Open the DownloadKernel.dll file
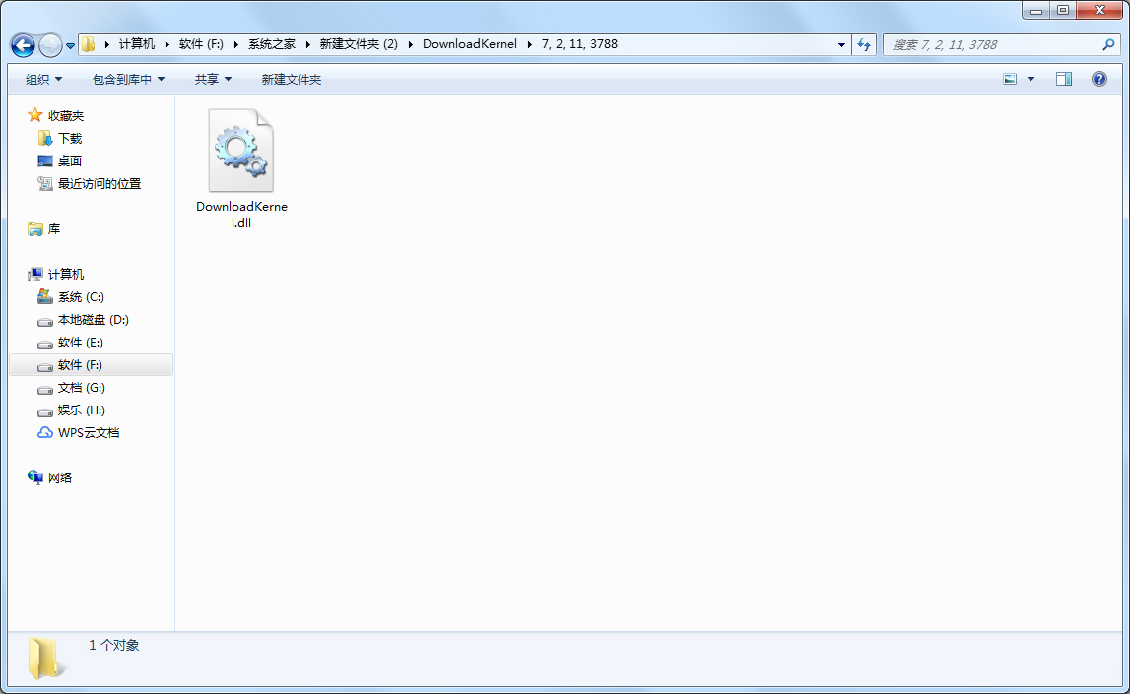 click(240, 150)
